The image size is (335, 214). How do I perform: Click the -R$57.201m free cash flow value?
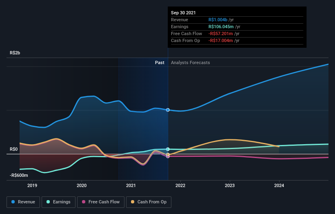pos(221,33)
